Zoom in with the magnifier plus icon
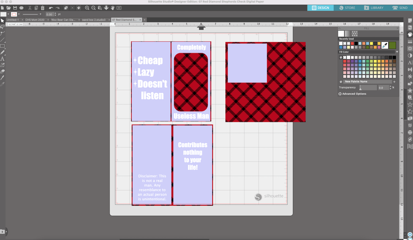 point(87,8)
